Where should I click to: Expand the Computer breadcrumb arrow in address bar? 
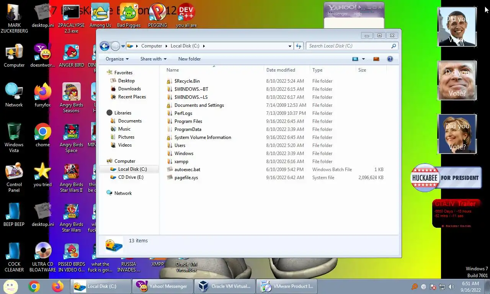pyautogui.click(x=167, y=46)
